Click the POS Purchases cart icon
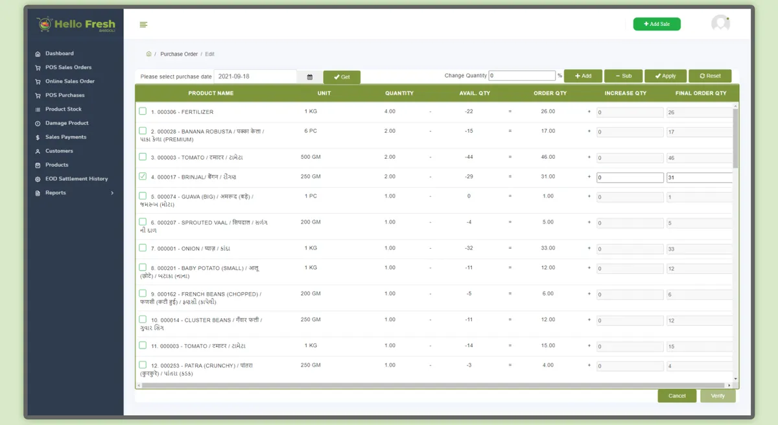This screenshot has width=778, height=425. click(38, 95)
